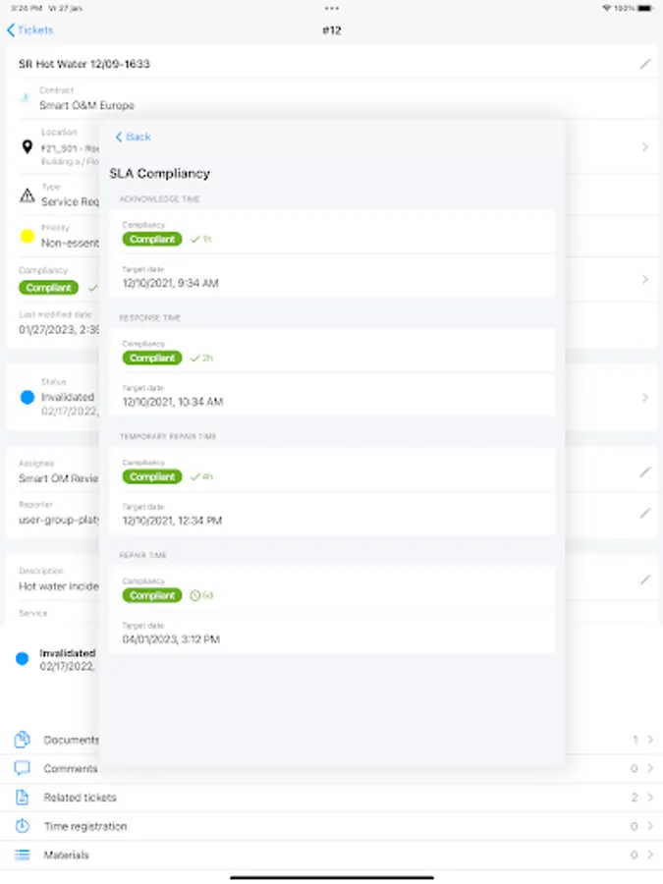The image size is (663, 884).
Task: Tap Compliant badge under Acknowledge Time
Action: [x=152, y=239]
